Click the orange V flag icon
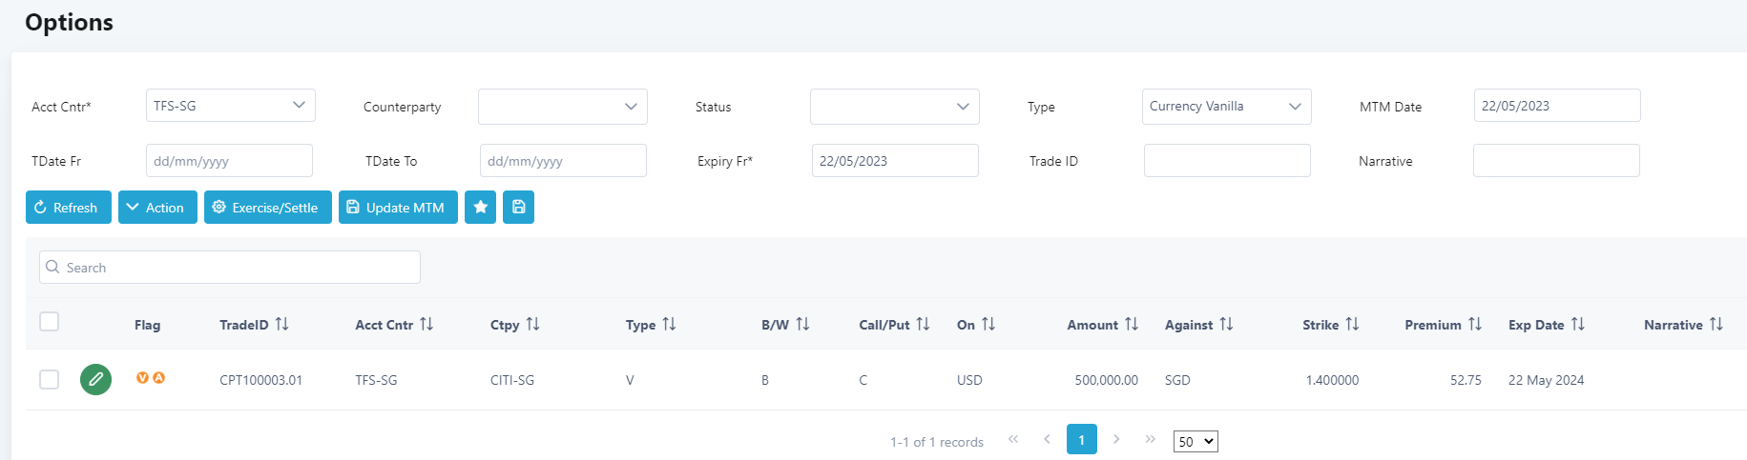 [x=142, y=378]
